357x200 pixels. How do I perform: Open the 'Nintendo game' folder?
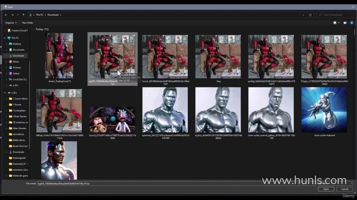tap(18, 176)
